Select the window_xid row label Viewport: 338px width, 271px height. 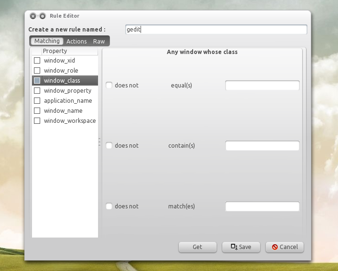[59, 61]
